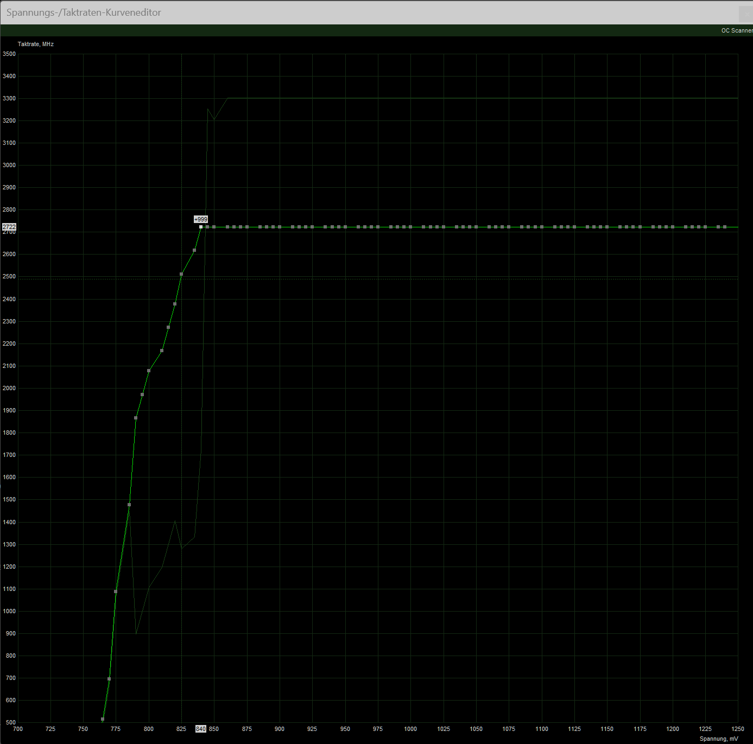
Task: Select flat-line curve point at 950 mV
Action: click(345, 227)
